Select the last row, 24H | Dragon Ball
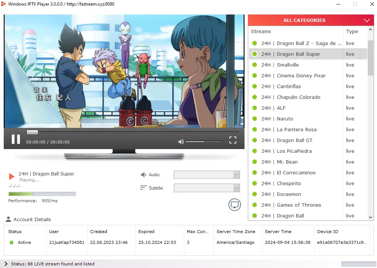 (x=308, y=216)
